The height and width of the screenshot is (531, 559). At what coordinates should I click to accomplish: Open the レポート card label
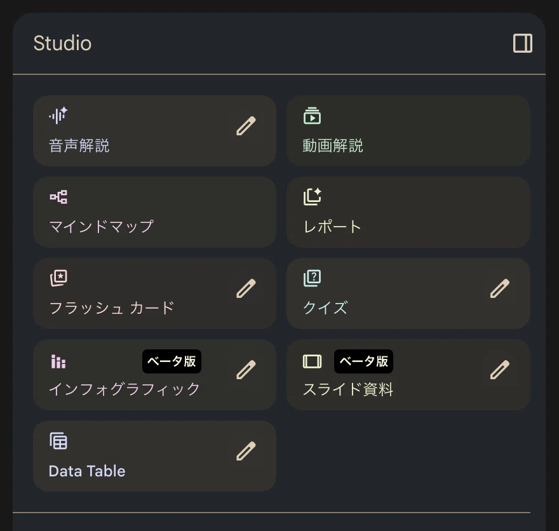pyautogui.click(x=332, y=227)
